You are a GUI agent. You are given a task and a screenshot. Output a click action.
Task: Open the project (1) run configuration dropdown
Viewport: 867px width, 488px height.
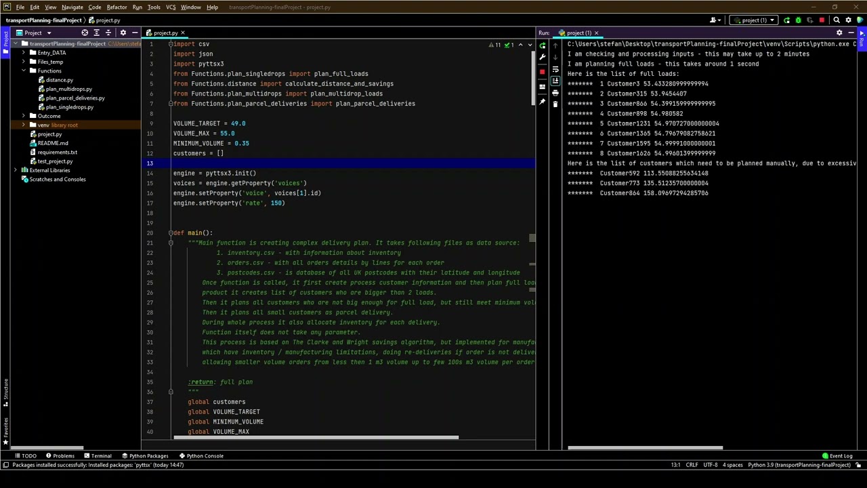tap(753, 20)
